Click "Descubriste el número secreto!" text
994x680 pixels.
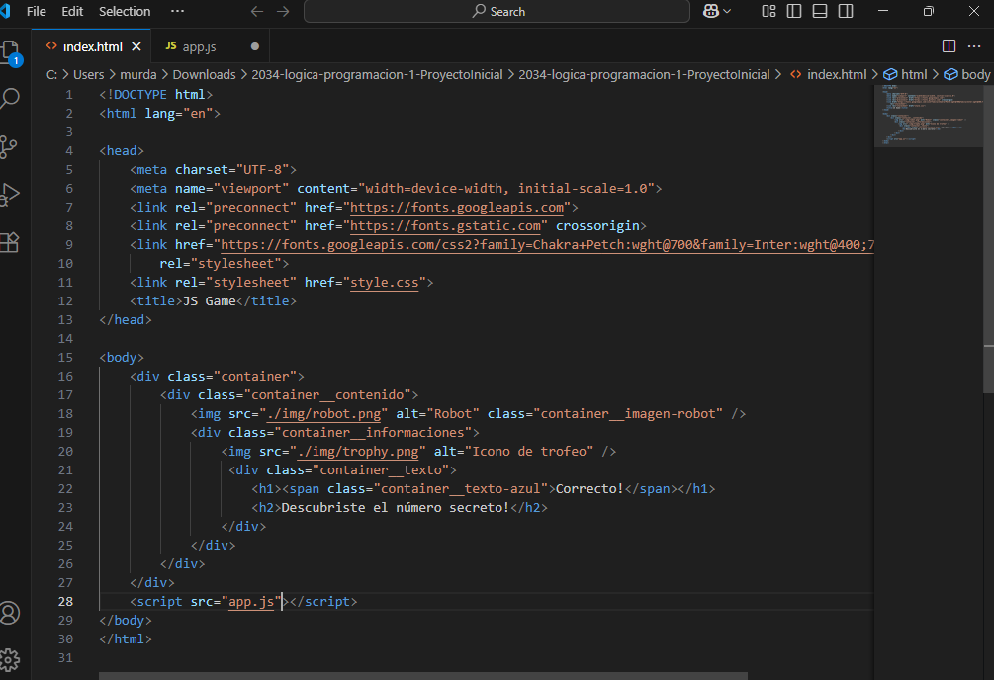pyautogui.click(x=395, y=508)
